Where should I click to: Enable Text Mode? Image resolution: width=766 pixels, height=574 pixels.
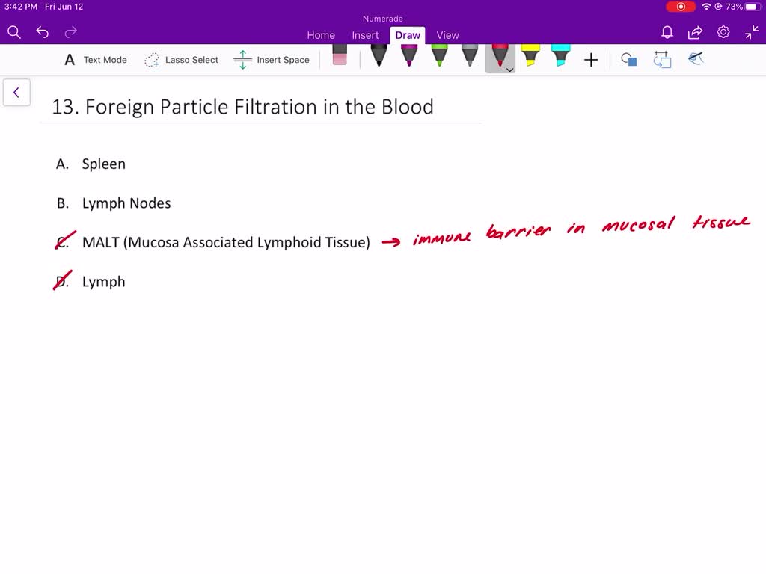coord(94,59)
